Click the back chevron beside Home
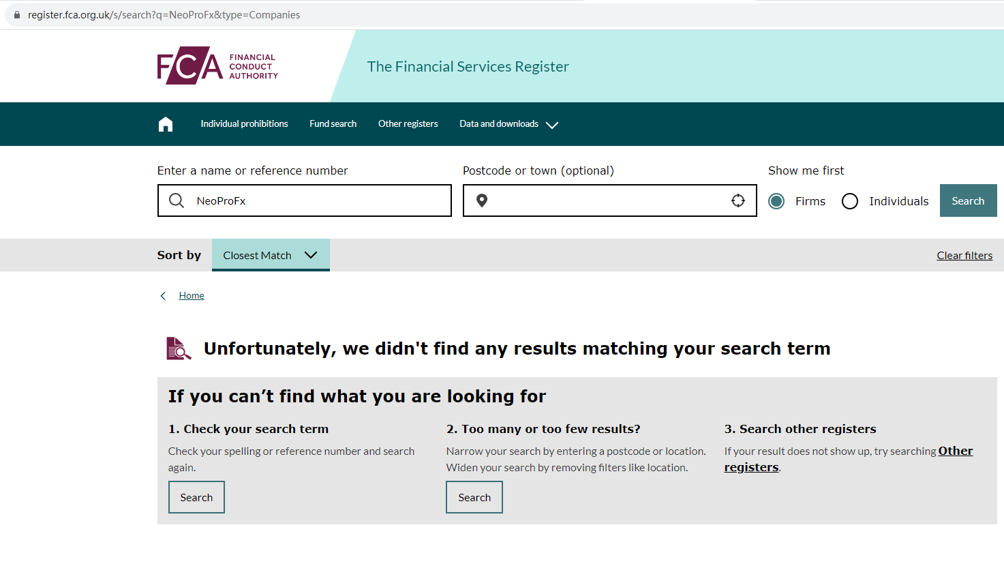1004x566 pixels. coord(163,296)
